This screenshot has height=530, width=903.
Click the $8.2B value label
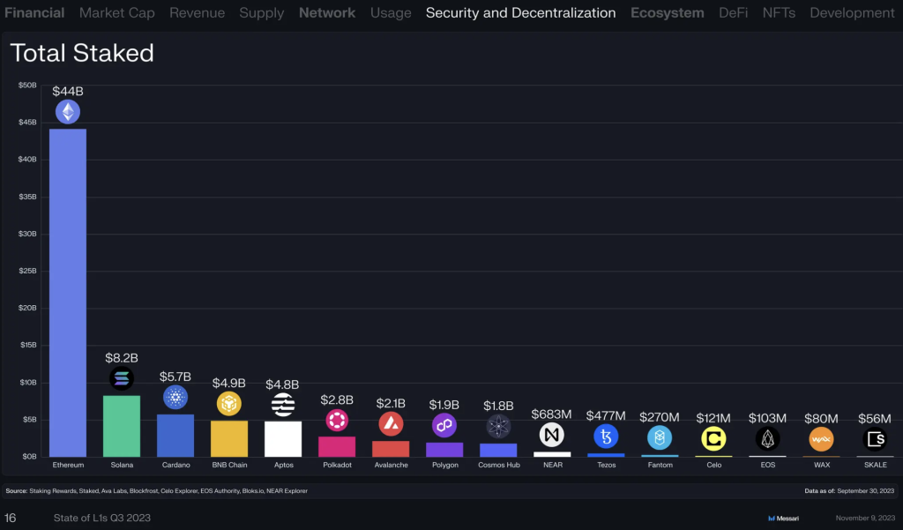(x=122, y=358)
